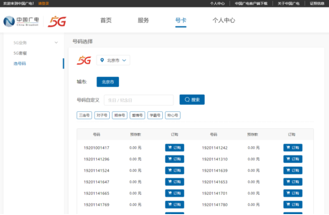
Task: Click phone number text 19201141653
Action: [215, 182]
